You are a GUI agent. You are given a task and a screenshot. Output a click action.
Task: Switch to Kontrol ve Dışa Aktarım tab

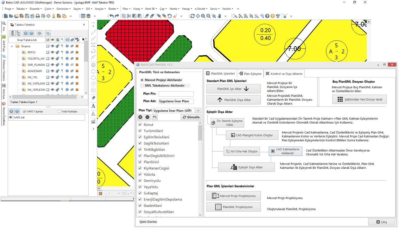284,74
